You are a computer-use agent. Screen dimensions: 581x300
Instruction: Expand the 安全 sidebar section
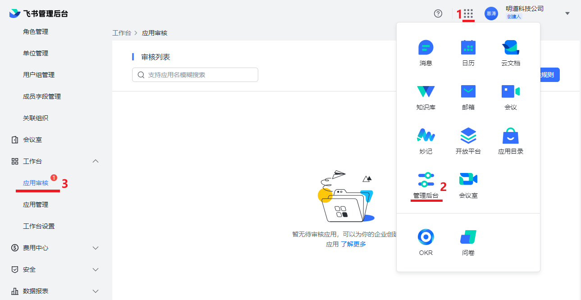point(95,269)
